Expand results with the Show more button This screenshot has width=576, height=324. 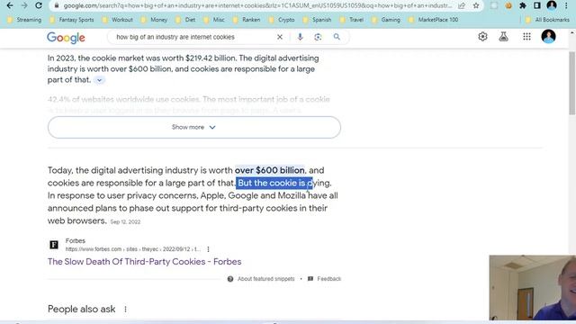tap(194, 127)
